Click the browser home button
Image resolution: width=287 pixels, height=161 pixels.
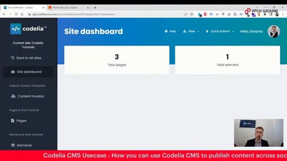point(22,14)
